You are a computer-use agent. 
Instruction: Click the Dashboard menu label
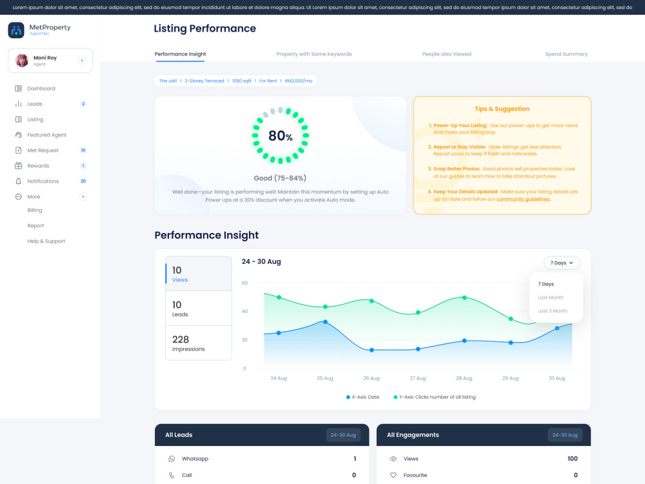[41, 88]
